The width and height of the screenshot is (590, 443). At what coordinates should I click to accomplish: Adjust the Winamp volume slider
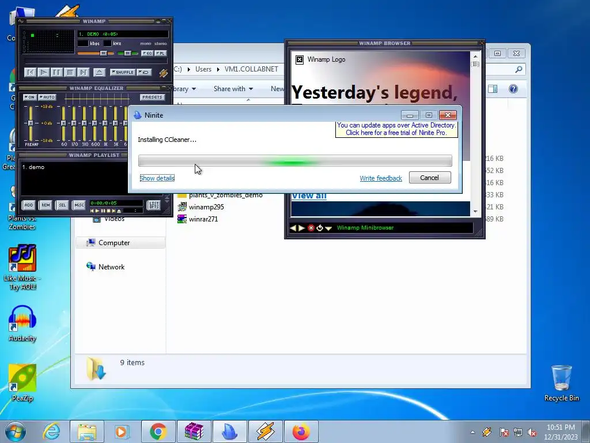[x=96, y=53]
